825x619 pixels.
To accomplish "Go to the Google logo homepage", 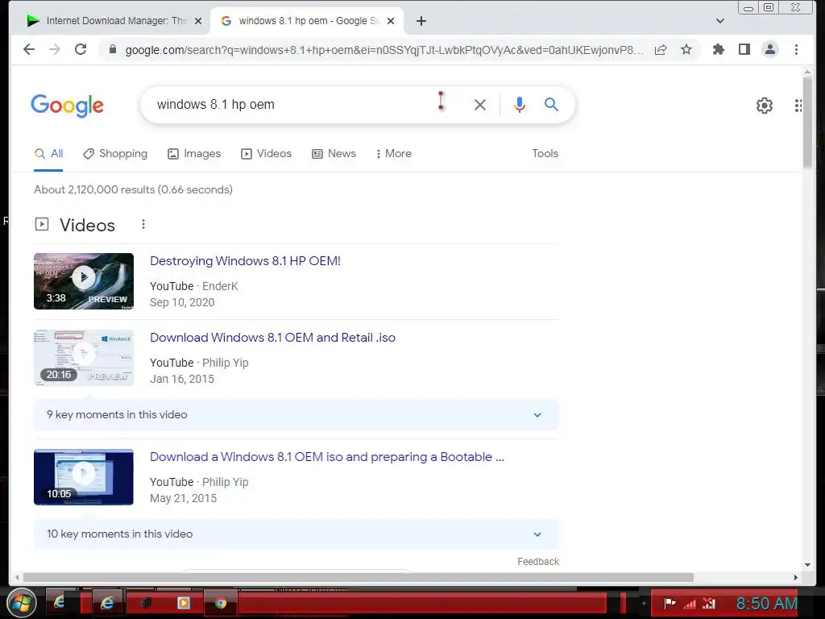I will point(68,106).
